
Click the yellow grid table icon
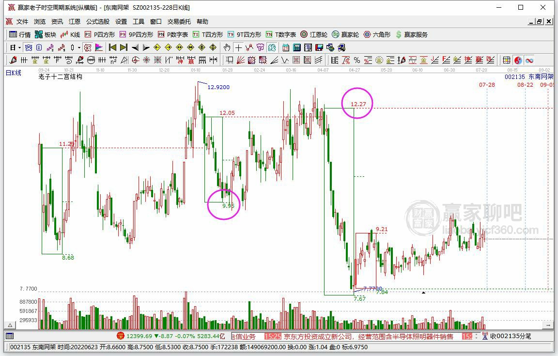point(506,60)
